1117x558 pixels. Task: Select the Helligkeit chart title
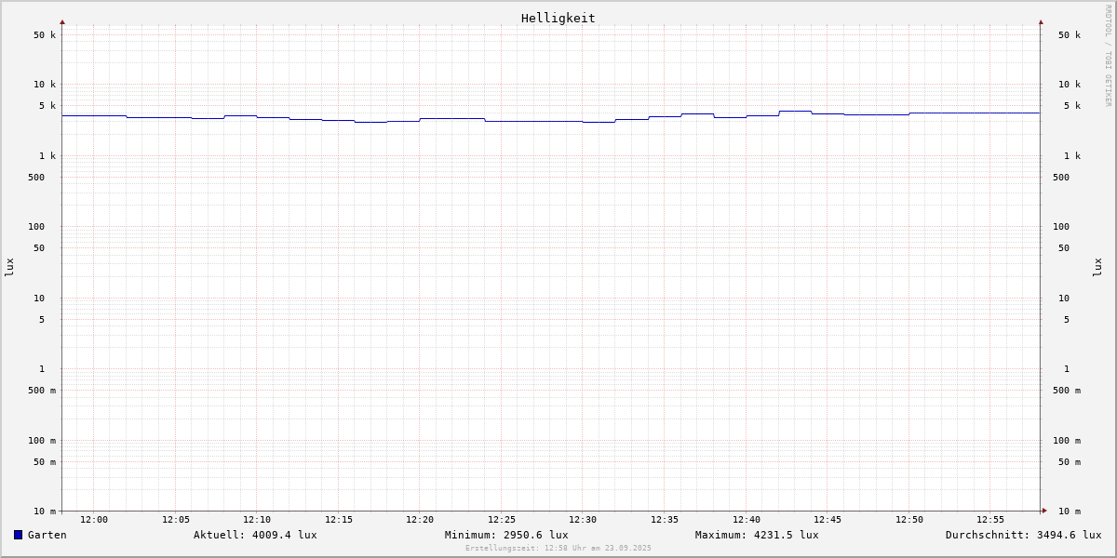[558, 18]
